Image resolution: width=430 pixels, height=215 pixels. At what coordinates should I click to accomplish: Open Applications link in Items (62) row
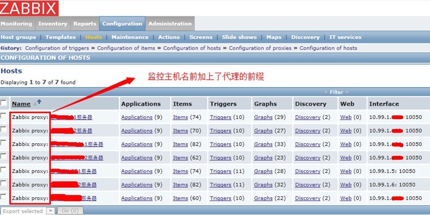pos(137,158)
